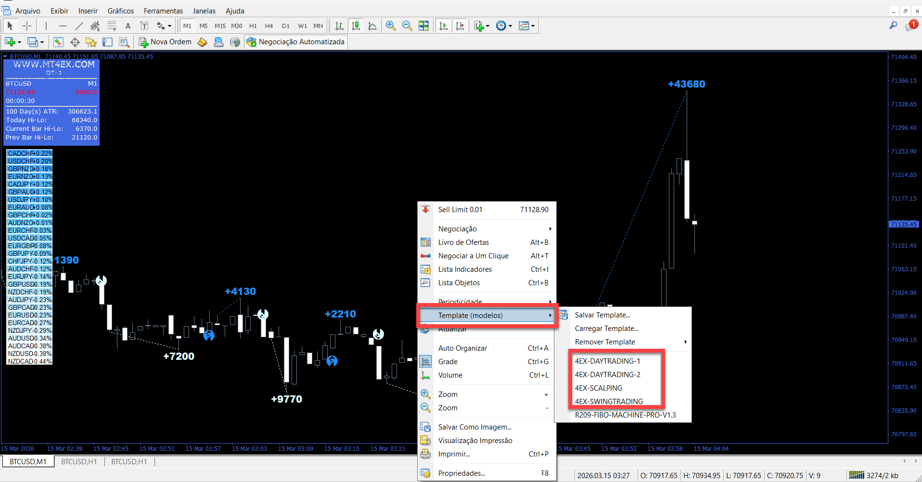Toggle chart shift from end

tap(460, 25)
